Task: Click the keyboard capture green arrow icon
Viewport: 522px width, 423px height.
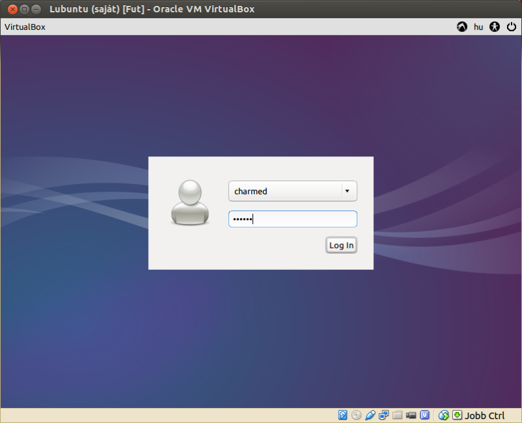Action: [x=457, y=415]
